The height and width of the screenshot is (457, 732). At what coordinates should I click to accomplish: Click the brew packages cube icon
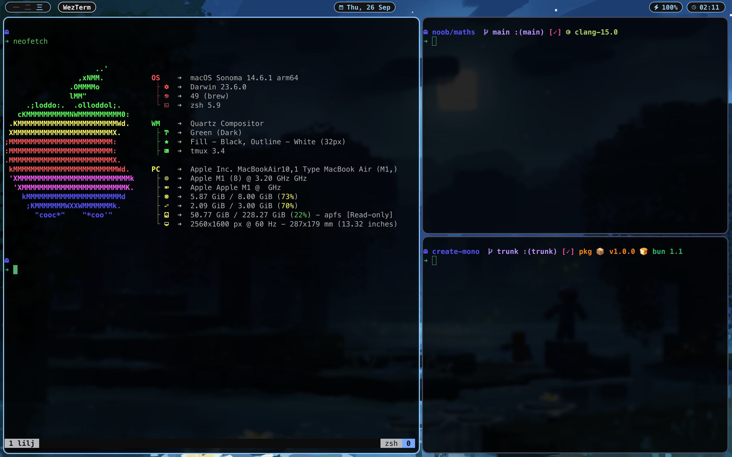(x=166, y=96)
